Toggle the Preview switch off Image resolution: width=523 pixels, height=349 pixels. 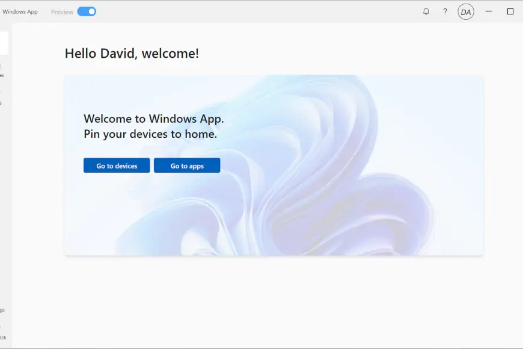tap(87, 11)
